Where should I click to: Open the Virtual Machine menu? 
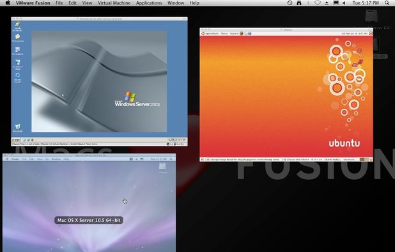click(114, 3)
